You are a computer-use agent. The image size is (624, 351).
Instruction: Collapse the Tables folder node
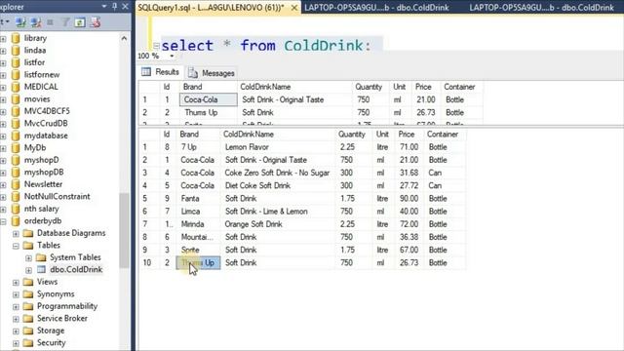click(16, 246)
